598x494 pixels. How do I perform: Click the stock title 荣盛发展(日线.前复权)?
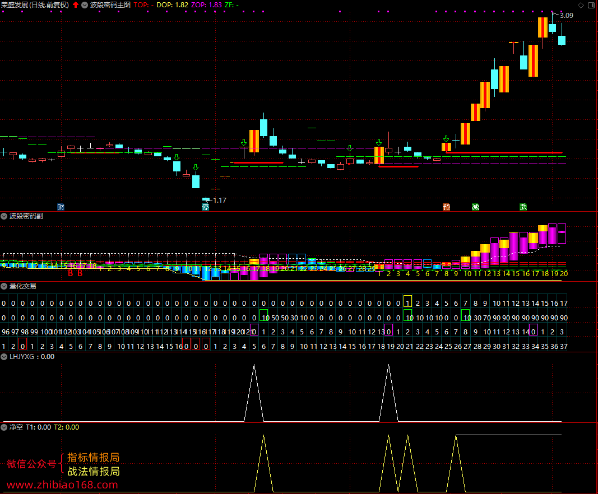pyautogui.click(x=35, y=5)
